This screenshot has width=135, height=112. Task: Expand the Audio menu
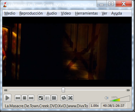[x=52, y=13]
